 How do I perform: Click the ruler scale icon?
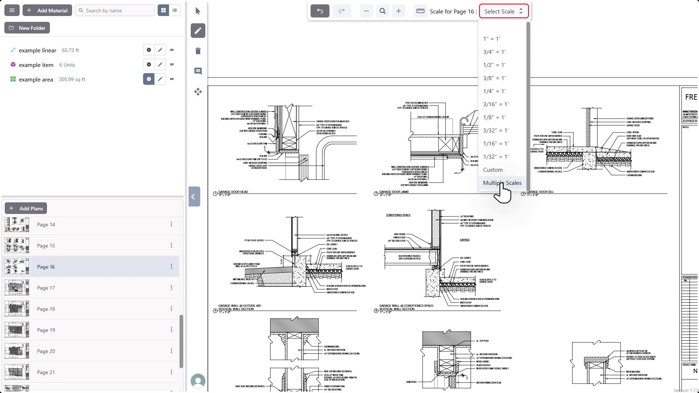[420, 11]
